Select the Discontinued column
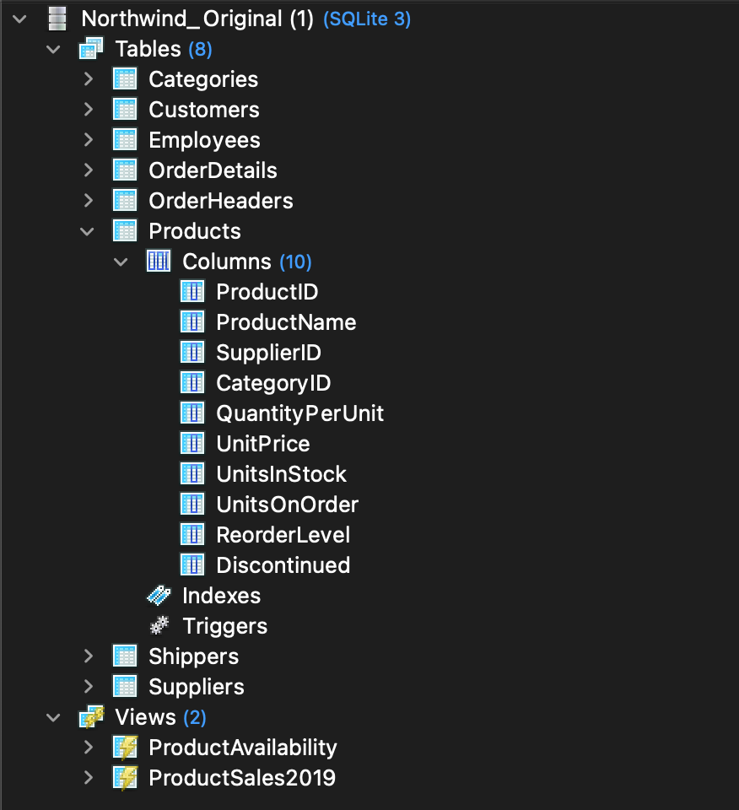 pyautogui.click(x=283, y=564)
